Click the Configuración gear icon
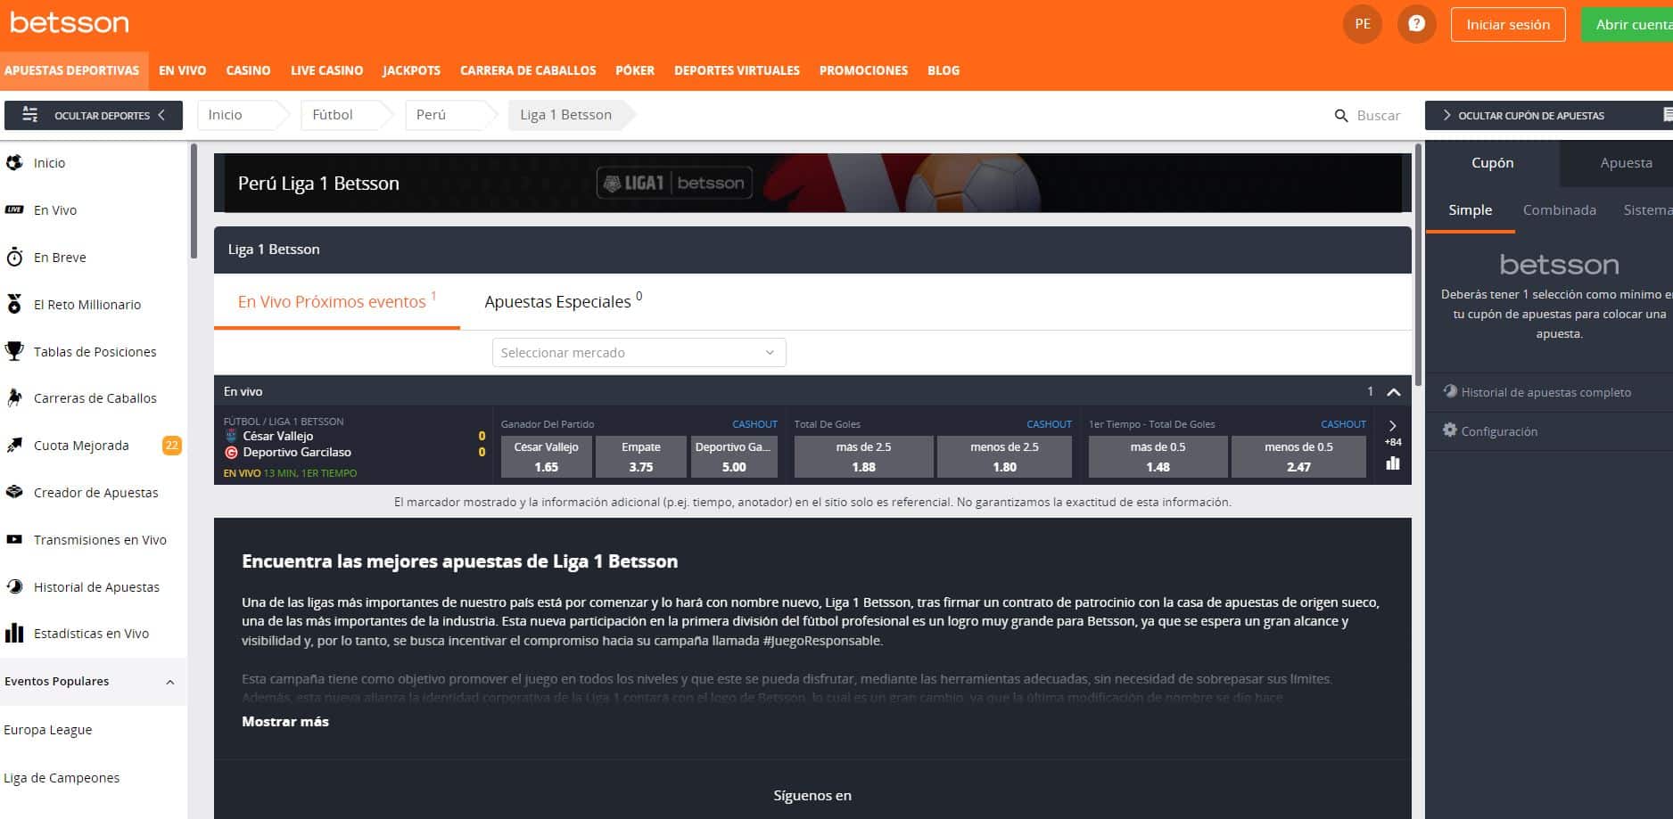 pyautogui.click(x=1449, y=430)
